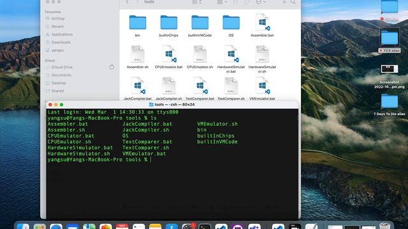
Task: Select iCloud Drive in the sidebar
Action: (62, 67)
